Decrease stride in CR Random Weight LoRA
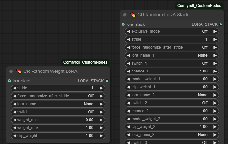 point(15,88)
